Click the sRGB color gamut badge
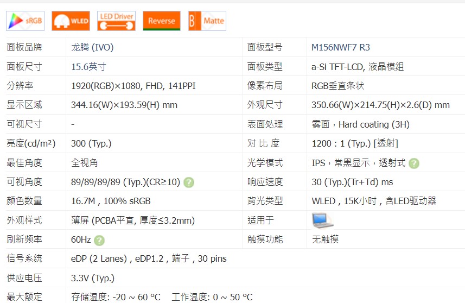This screenshot has height=303, width=465. click(x=25, y=21)
